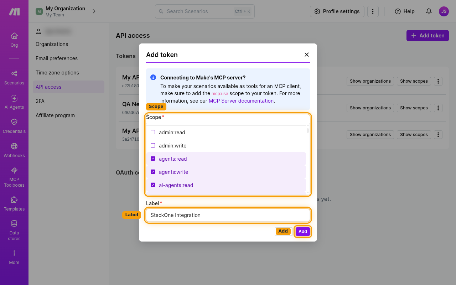Show organizations for third token
Screen dimensions: 456x285
(x=370, y=135)
